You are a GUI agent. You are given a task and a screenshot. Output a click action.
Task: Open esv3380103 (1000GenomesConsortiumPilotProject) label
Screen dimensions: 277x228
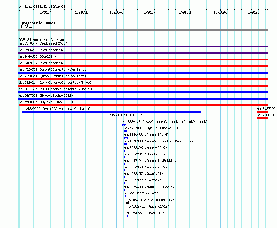(x=165, y=122)
